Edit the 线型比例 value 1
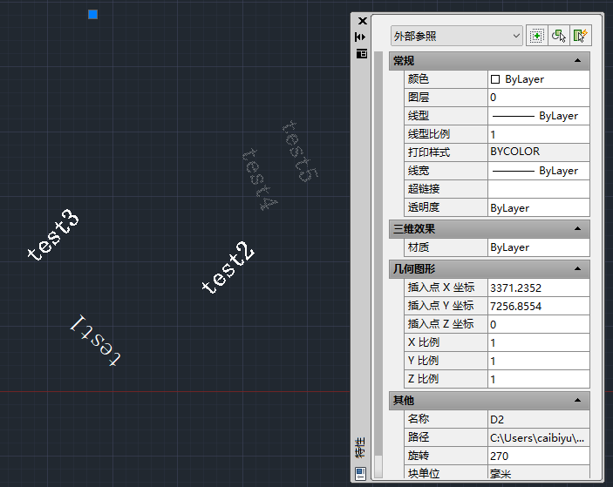 538,134
